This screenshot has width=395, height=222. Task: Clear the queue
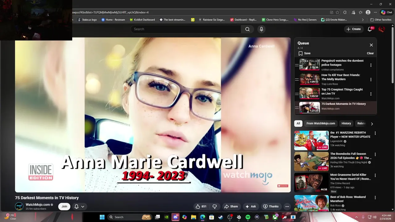(370, 53)
